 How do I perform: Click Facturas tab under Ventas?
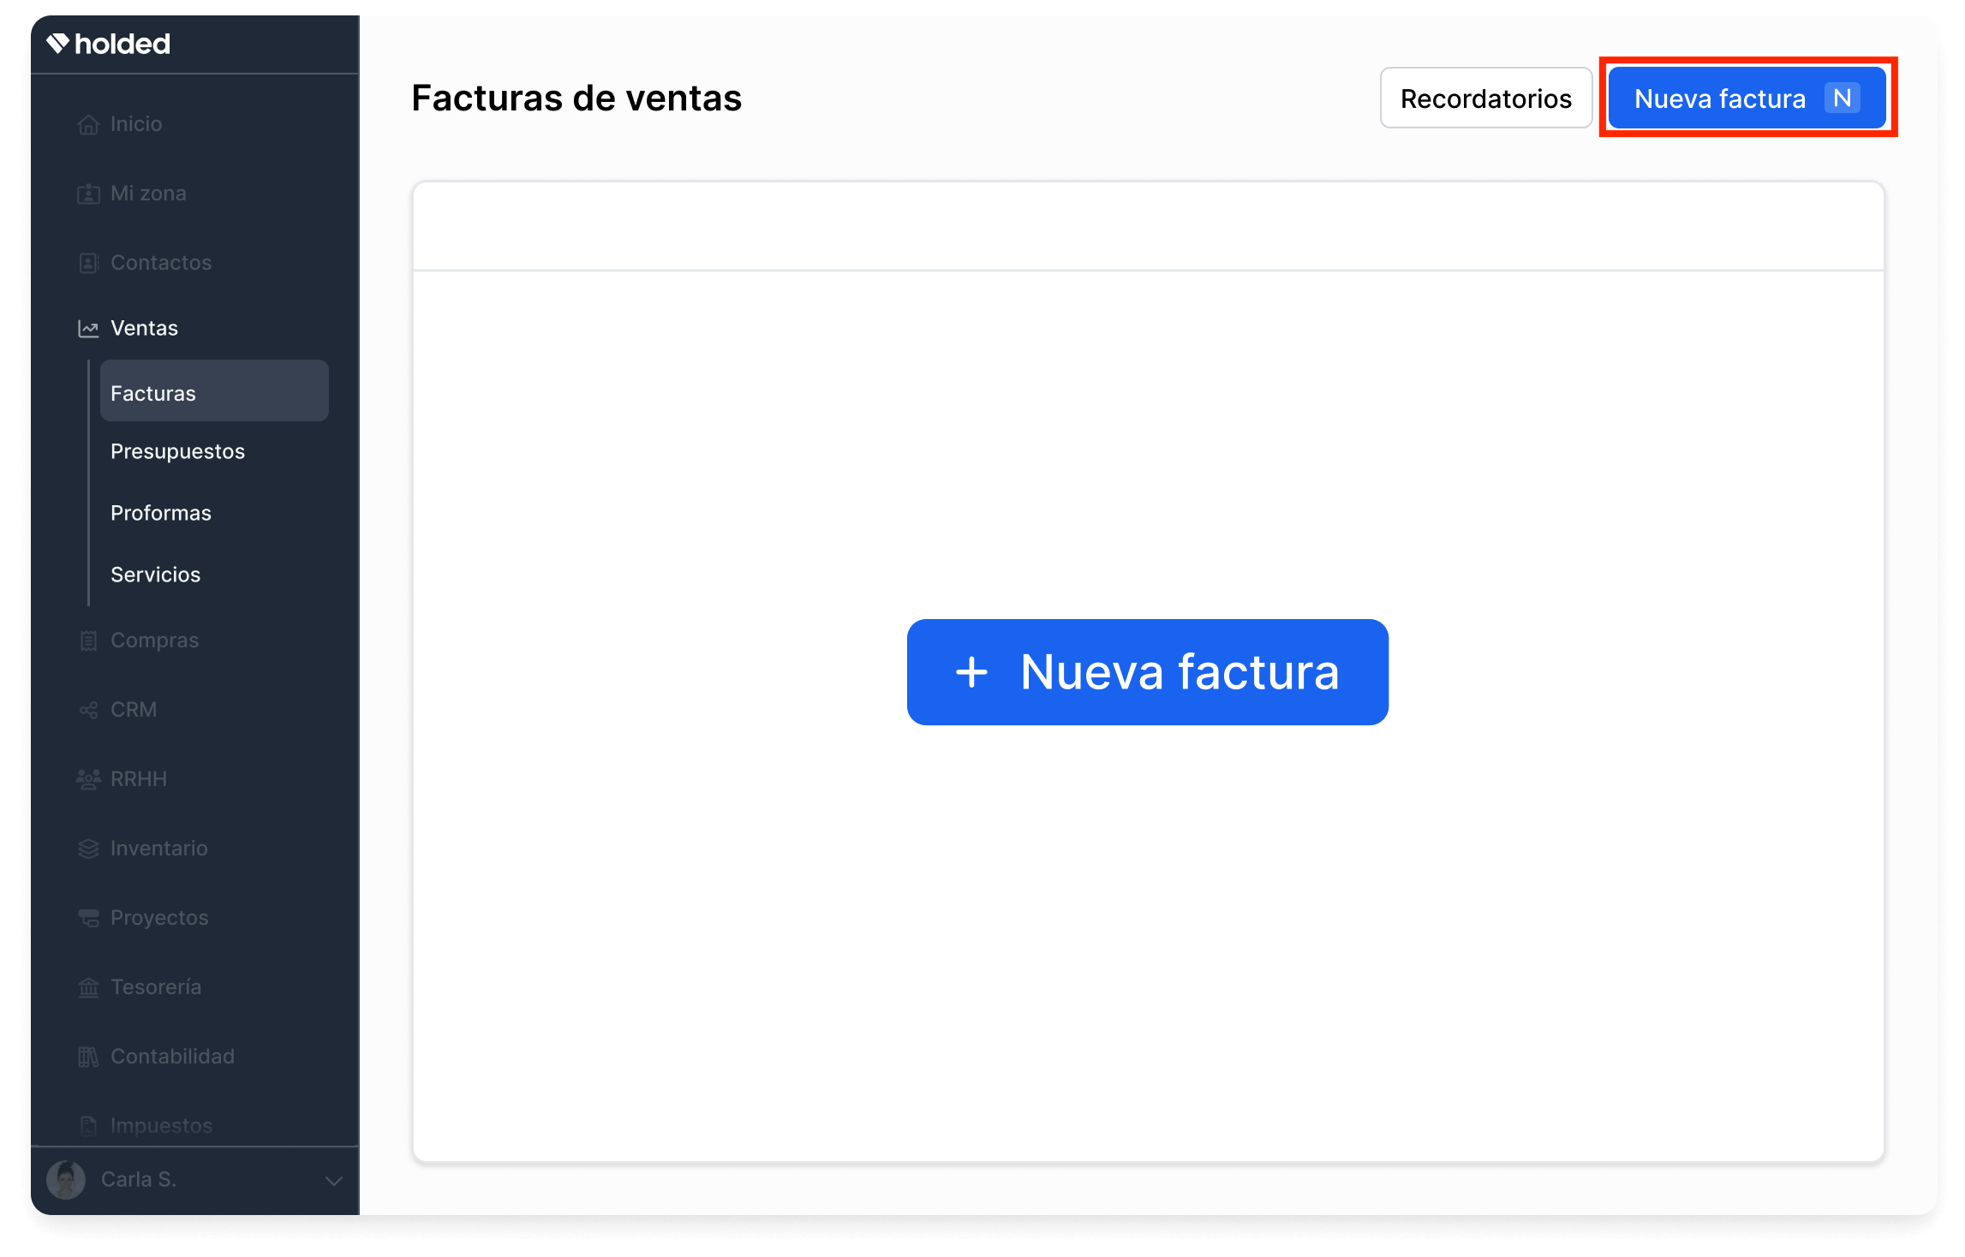click(x=211, y=390)
